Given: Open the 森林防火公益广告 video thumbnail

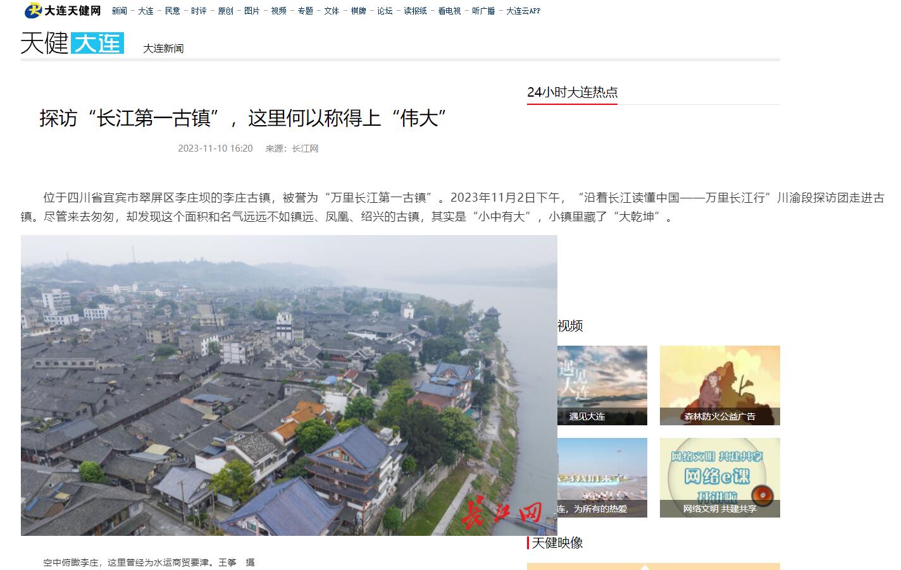Looking at the screenshot, I should click(x=720, y=385).
